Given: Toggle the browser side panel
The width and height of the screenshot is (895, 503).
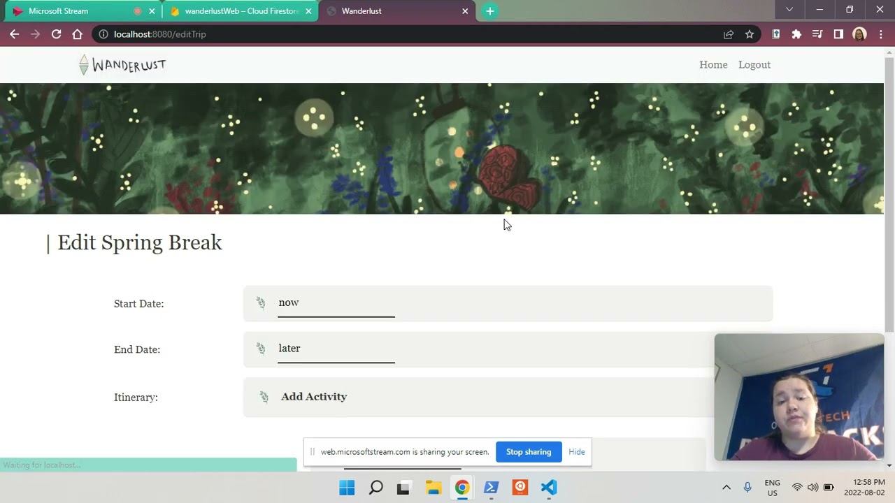Looking at the screenshot, I should click(838, 34).
